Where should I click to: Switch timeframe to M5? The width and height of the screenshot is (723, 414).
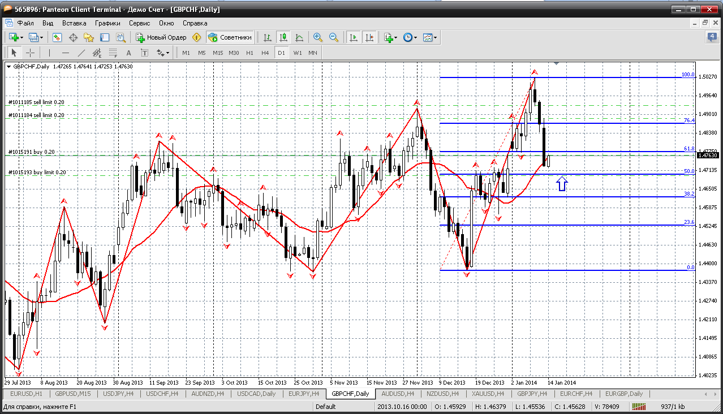click(201, 53)
